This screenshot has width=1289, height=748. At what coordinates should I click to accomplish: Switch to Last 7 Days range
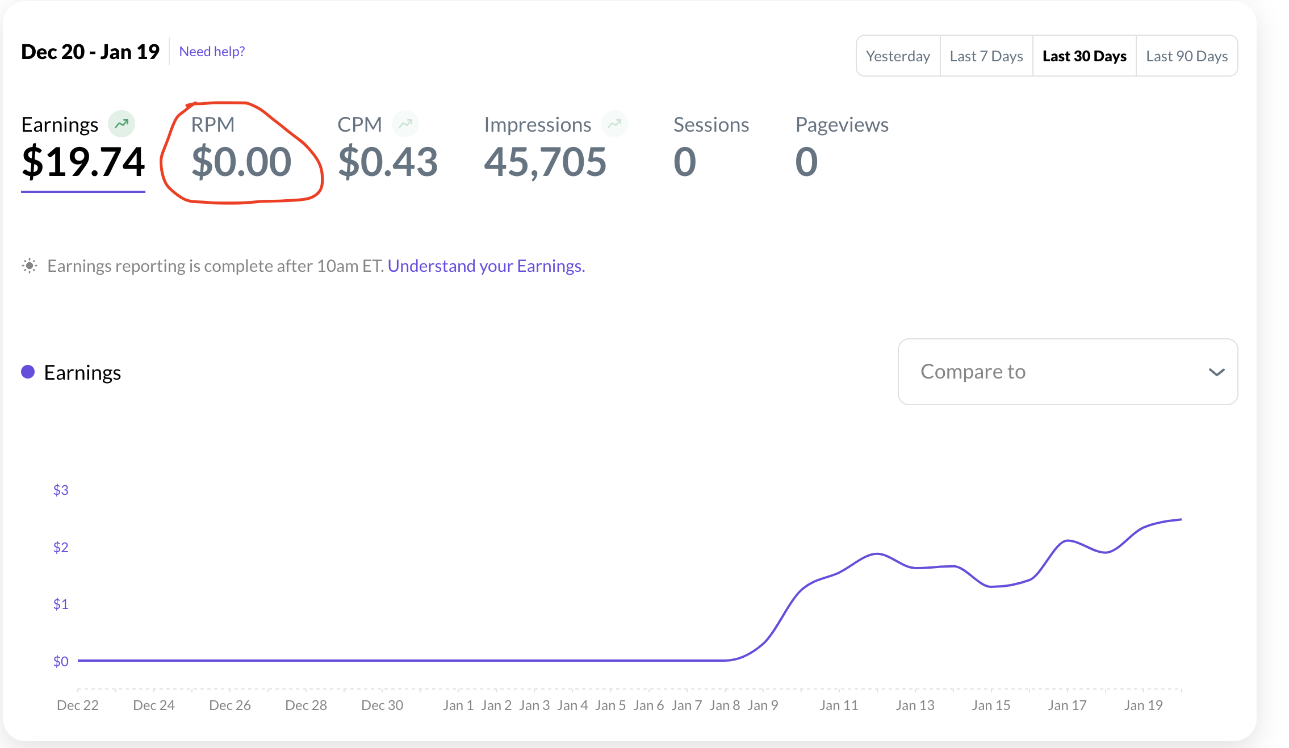[x=986, y=56]
